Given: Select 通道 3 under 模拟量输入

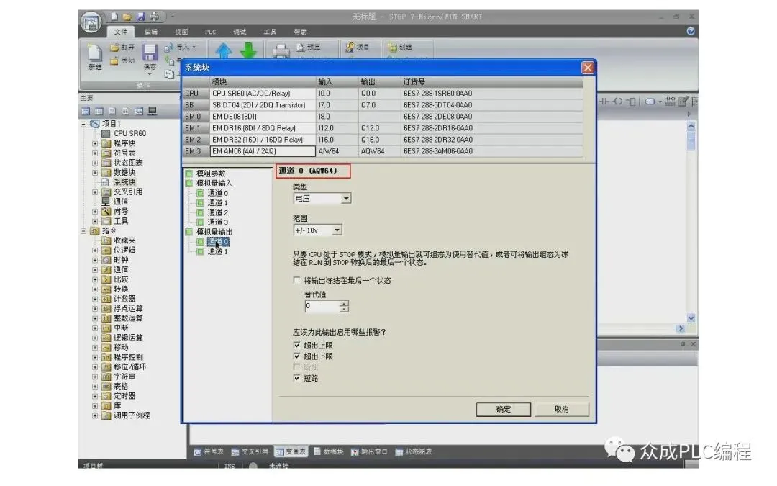Looking at the screenshot, I should click(217, 222).
